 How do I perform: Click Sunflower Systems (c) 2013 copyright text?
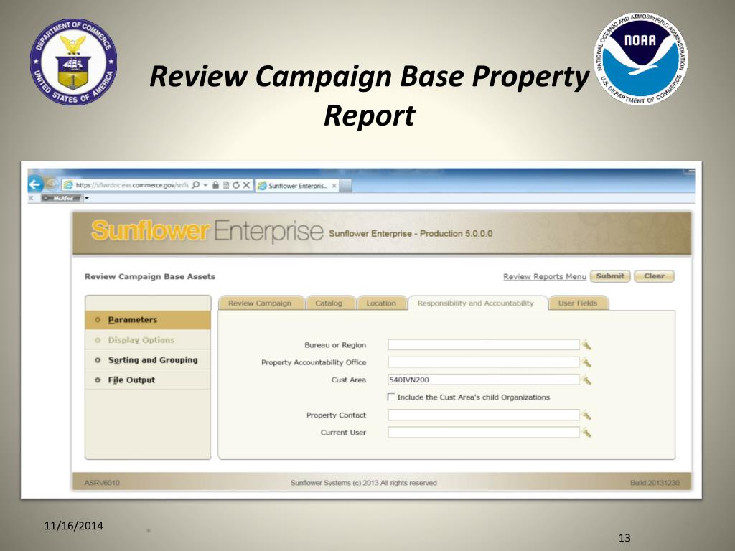(x=364, y=483)
